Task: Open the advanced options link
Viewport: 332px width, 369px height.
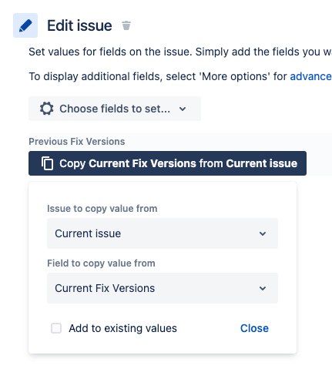Action: coord(310,76)
